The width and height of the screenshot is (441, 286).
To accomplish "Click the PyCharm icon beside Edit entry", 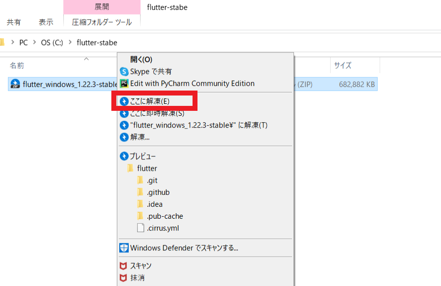I will (x=124, y=84).
